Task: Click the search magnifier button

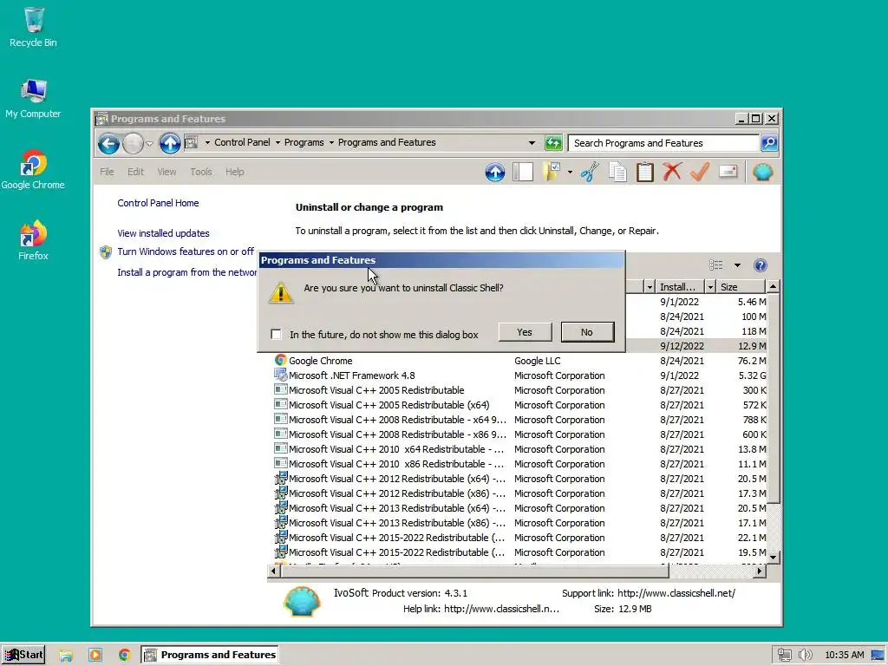Action: point(769,143)
